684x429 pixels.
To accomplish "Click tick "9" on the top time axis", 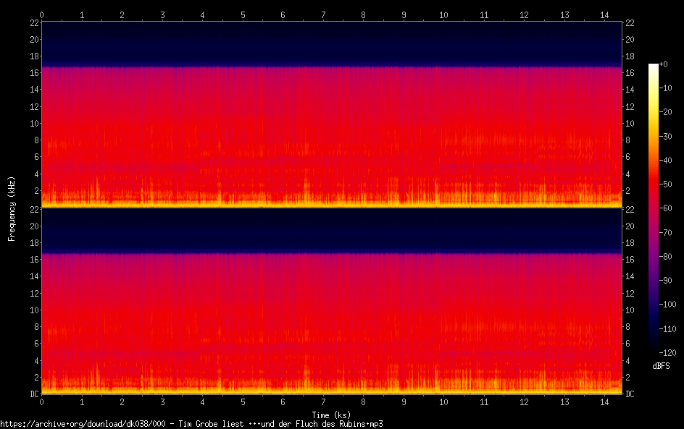I will [x=404, y=14].
